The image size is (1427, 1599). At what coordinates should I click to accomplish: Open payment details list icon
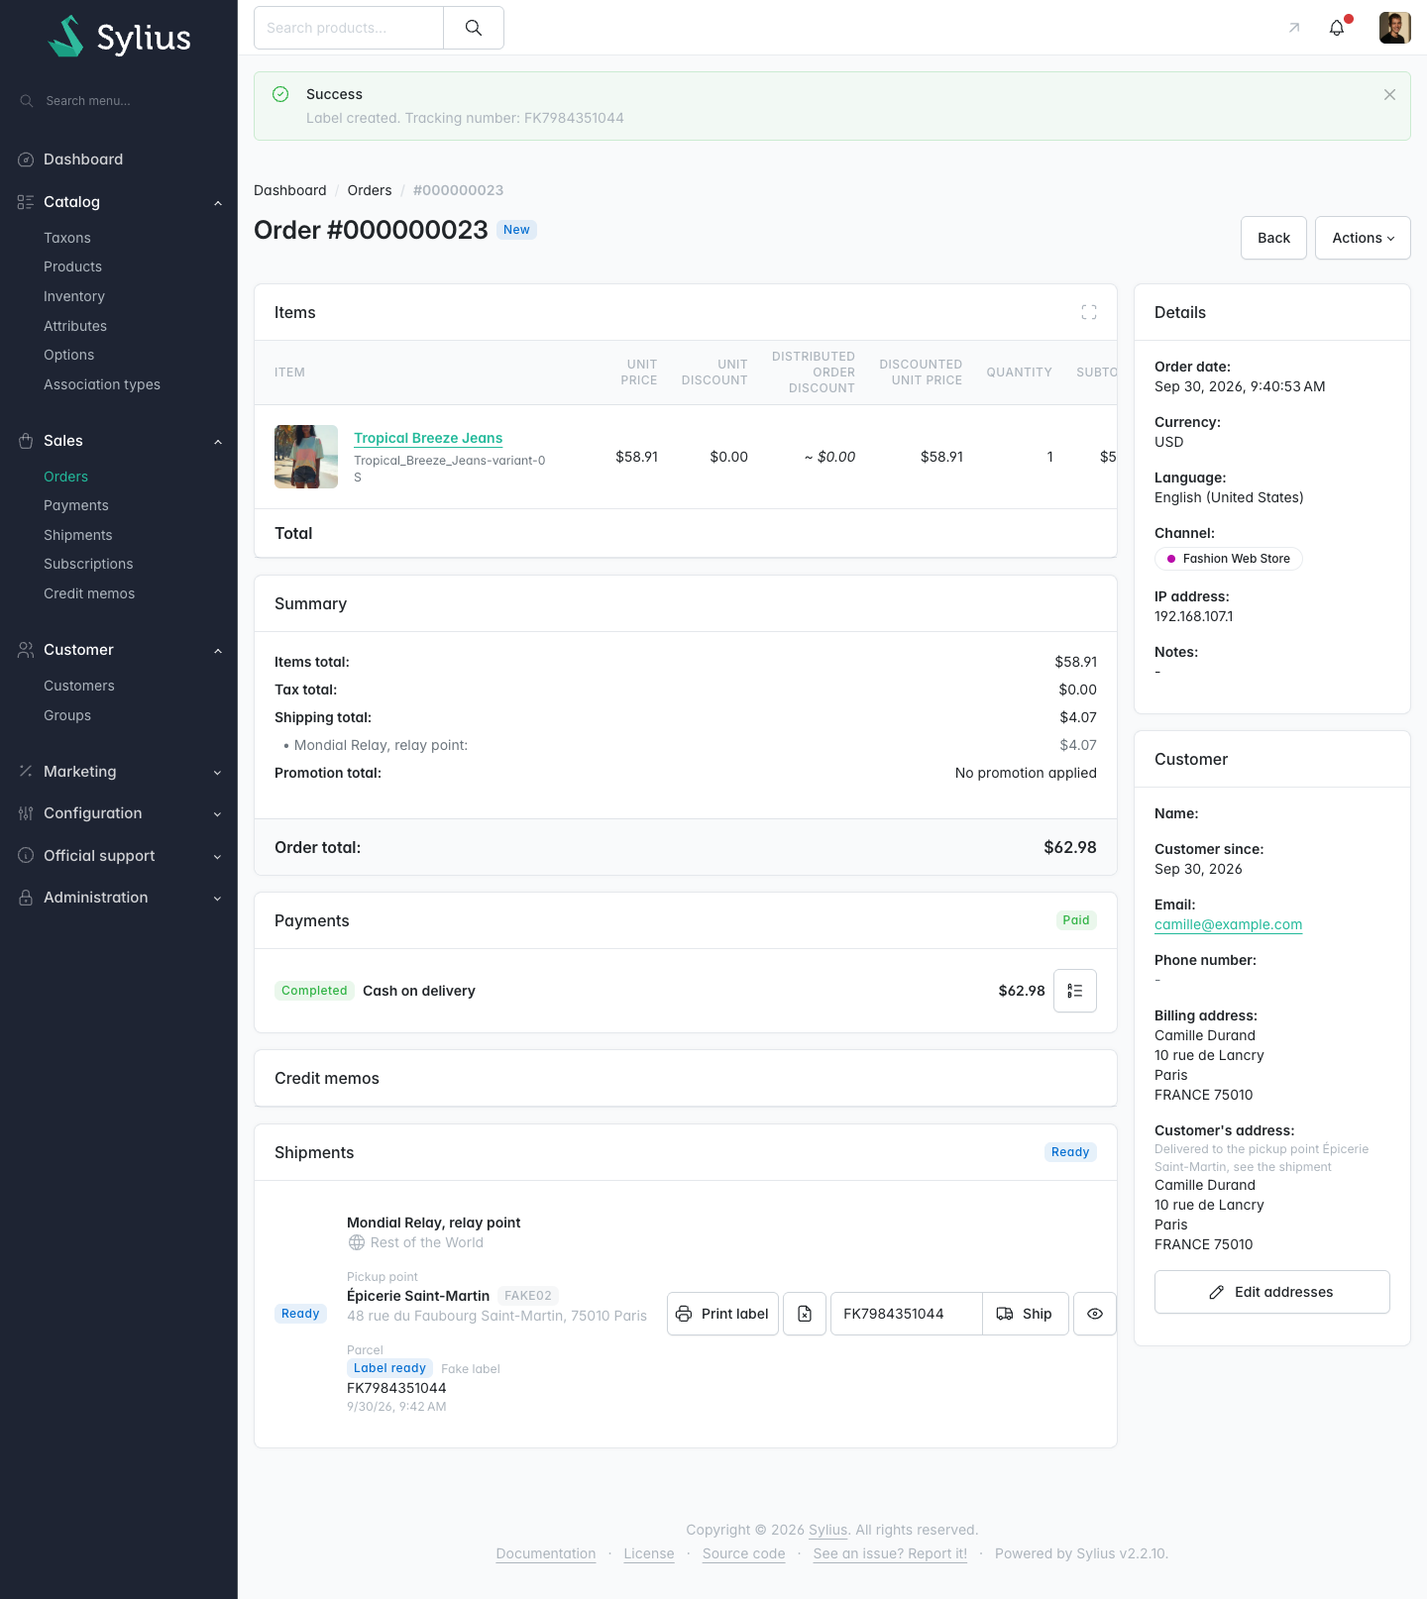click(x=1075, y=991)
